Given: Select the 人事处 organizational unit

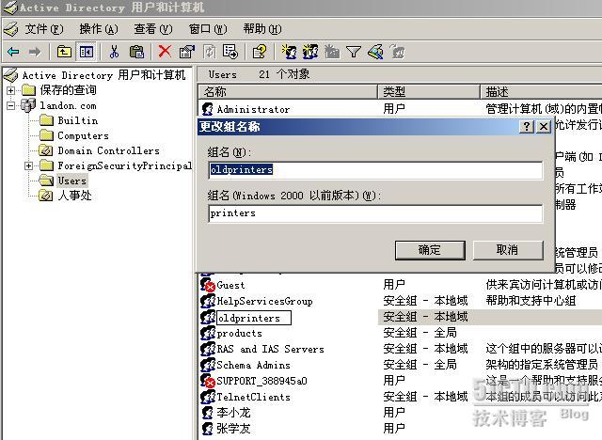Looking at the screenshot, I should 74,196.
